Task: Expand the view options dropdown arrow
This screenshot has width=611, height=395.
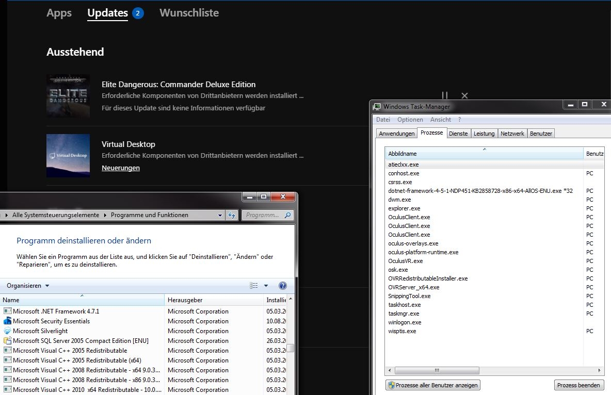Action: 266,286
